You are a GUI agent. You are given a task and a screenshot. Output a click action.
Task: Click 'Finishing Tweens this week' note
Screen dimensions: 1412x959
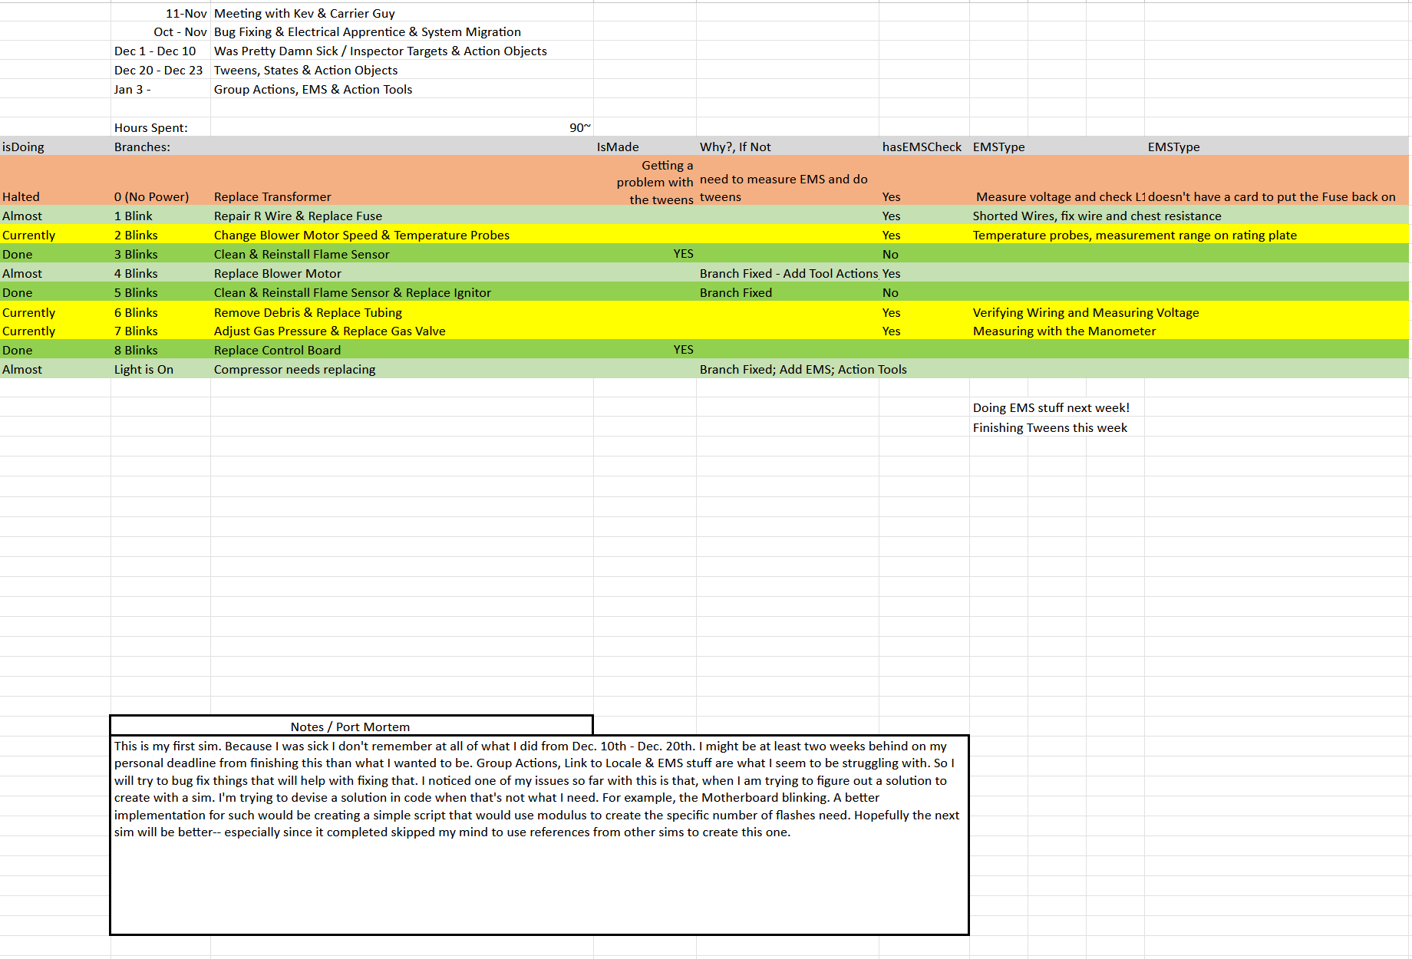[1050, 427]
